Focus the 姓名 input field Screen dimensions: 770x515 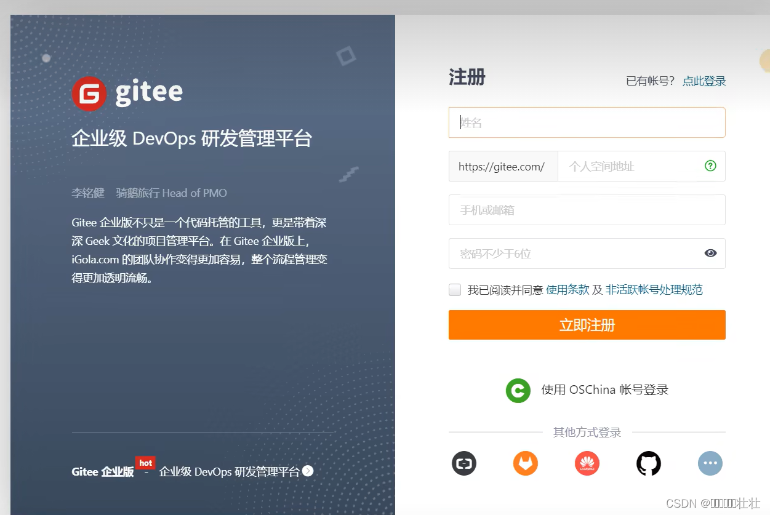[587, 122]
